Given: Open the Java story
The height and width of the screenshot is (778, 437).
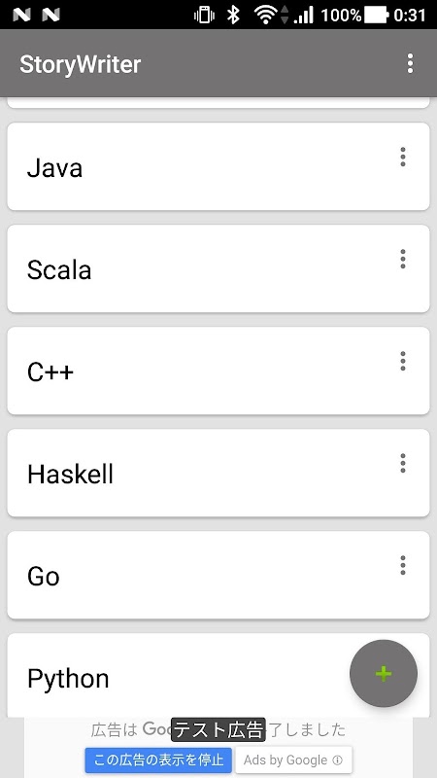Looking at the screenshot, I should click(x=218, y=166).
